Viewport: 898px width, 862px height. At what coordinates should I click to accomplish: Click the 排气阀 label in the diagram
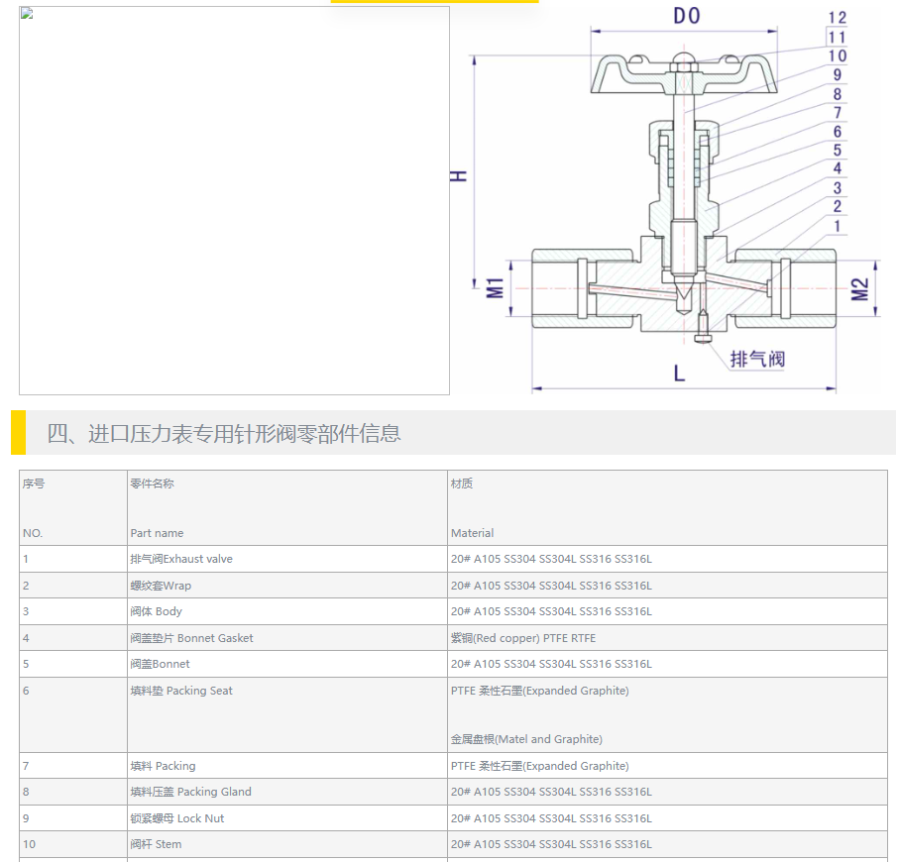[757, 359]
